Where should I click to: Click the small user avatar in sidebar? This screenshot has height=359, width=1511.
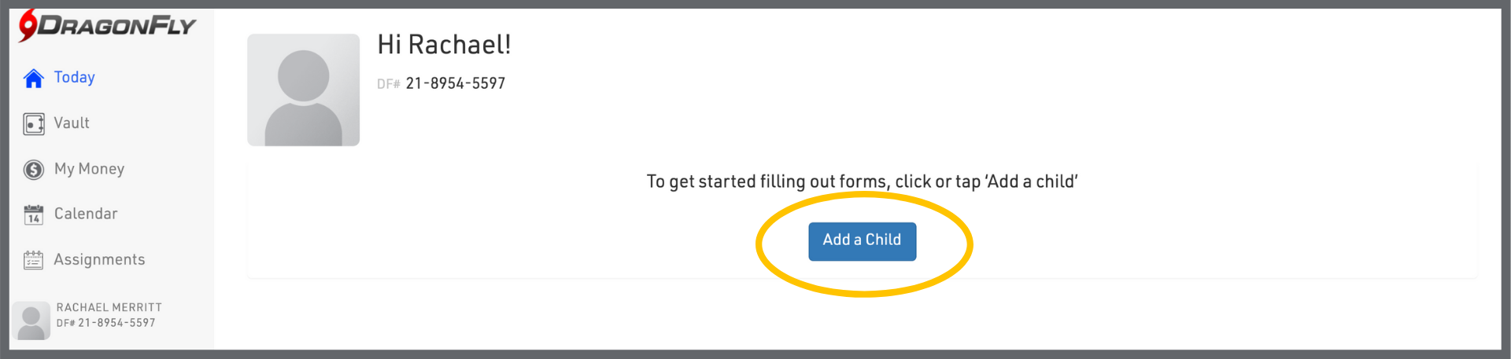click(31, 321)
